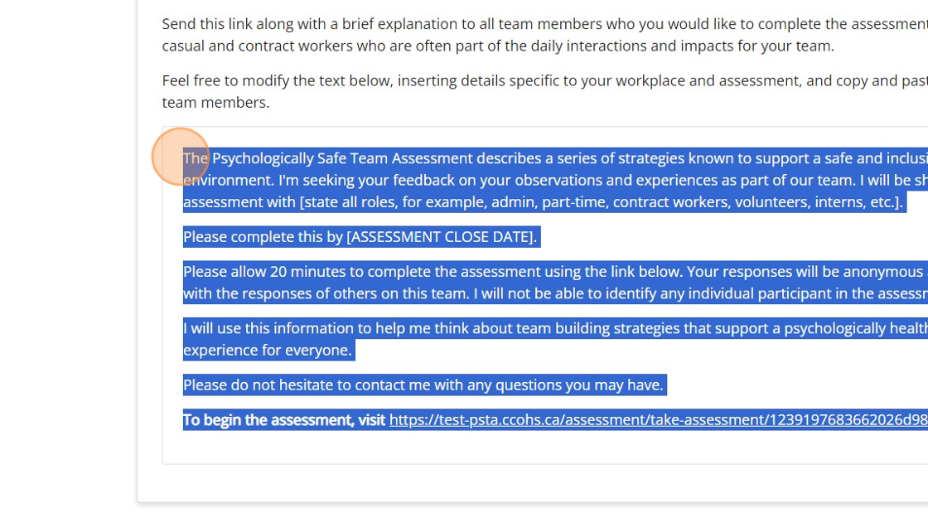Viewport: 928px width, 518px height.
Task: Click "with the responses of others" line
Action: coord(555,293)
